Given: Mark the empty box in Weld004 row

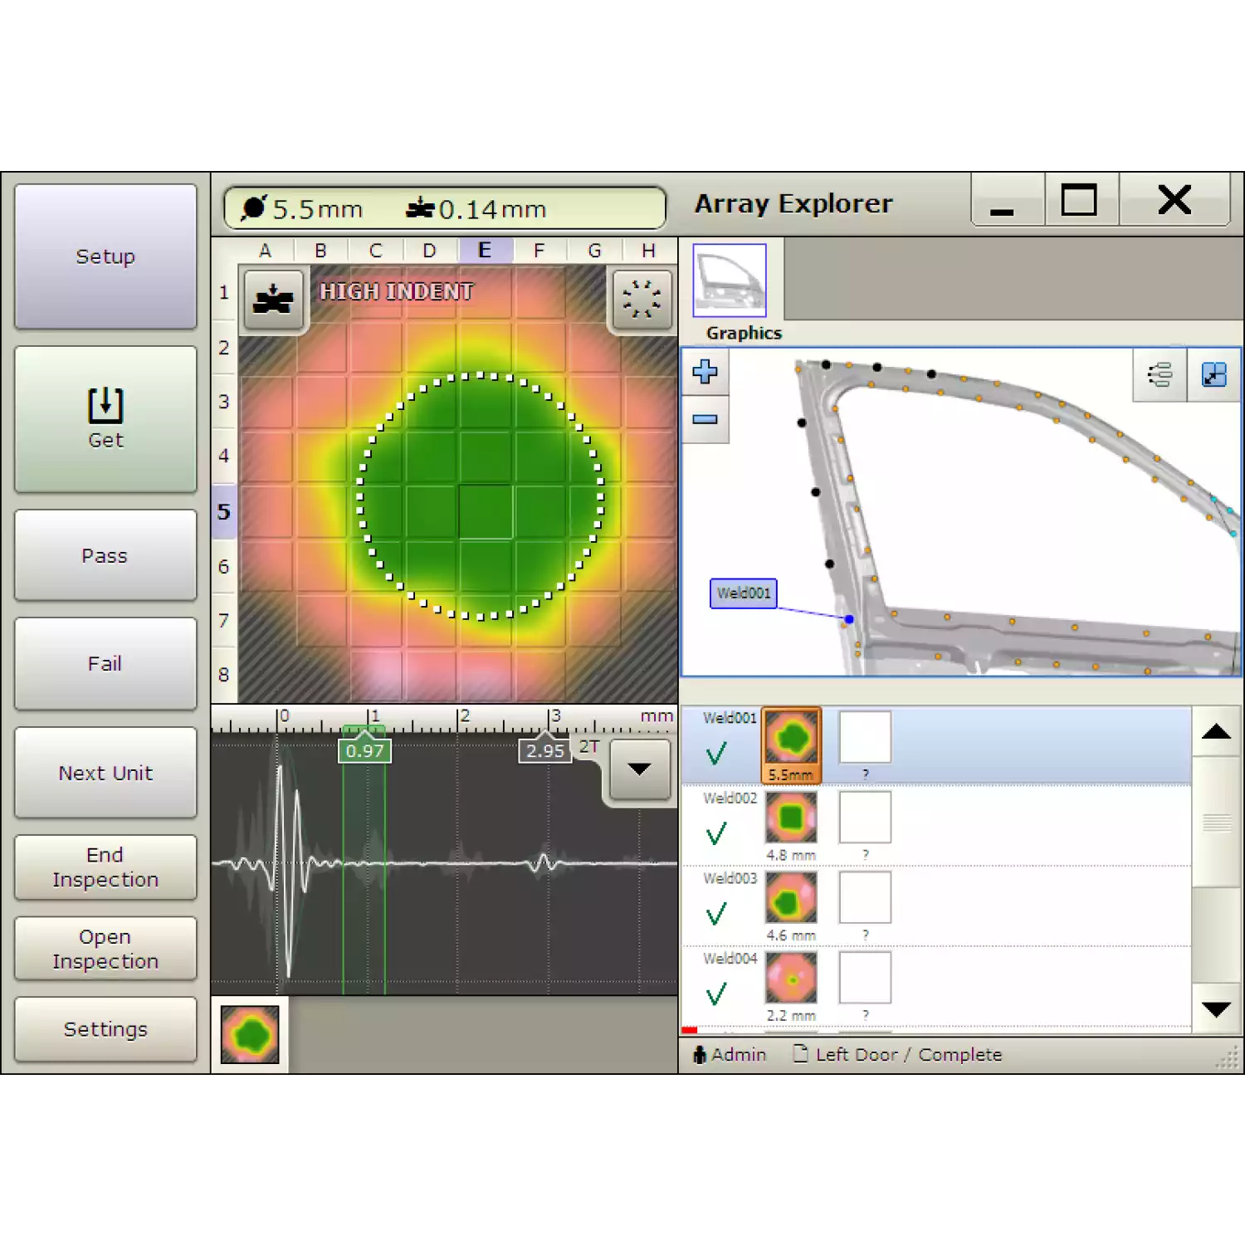Looking at the screenshot, I should pos(865,977).
